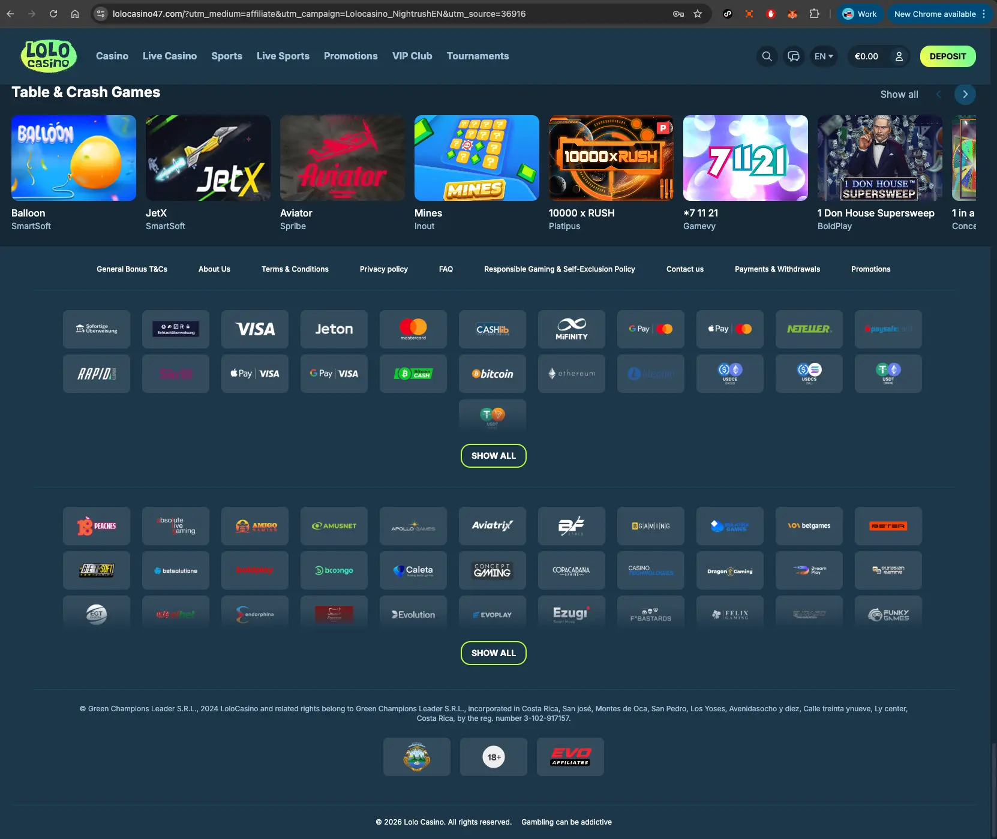Click the Evolution provider logo

[413, 614]
